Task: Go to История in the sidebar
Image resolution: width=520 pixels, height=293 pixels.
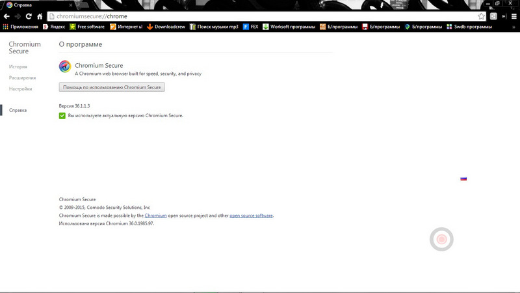Action: [x=18, y=67]
